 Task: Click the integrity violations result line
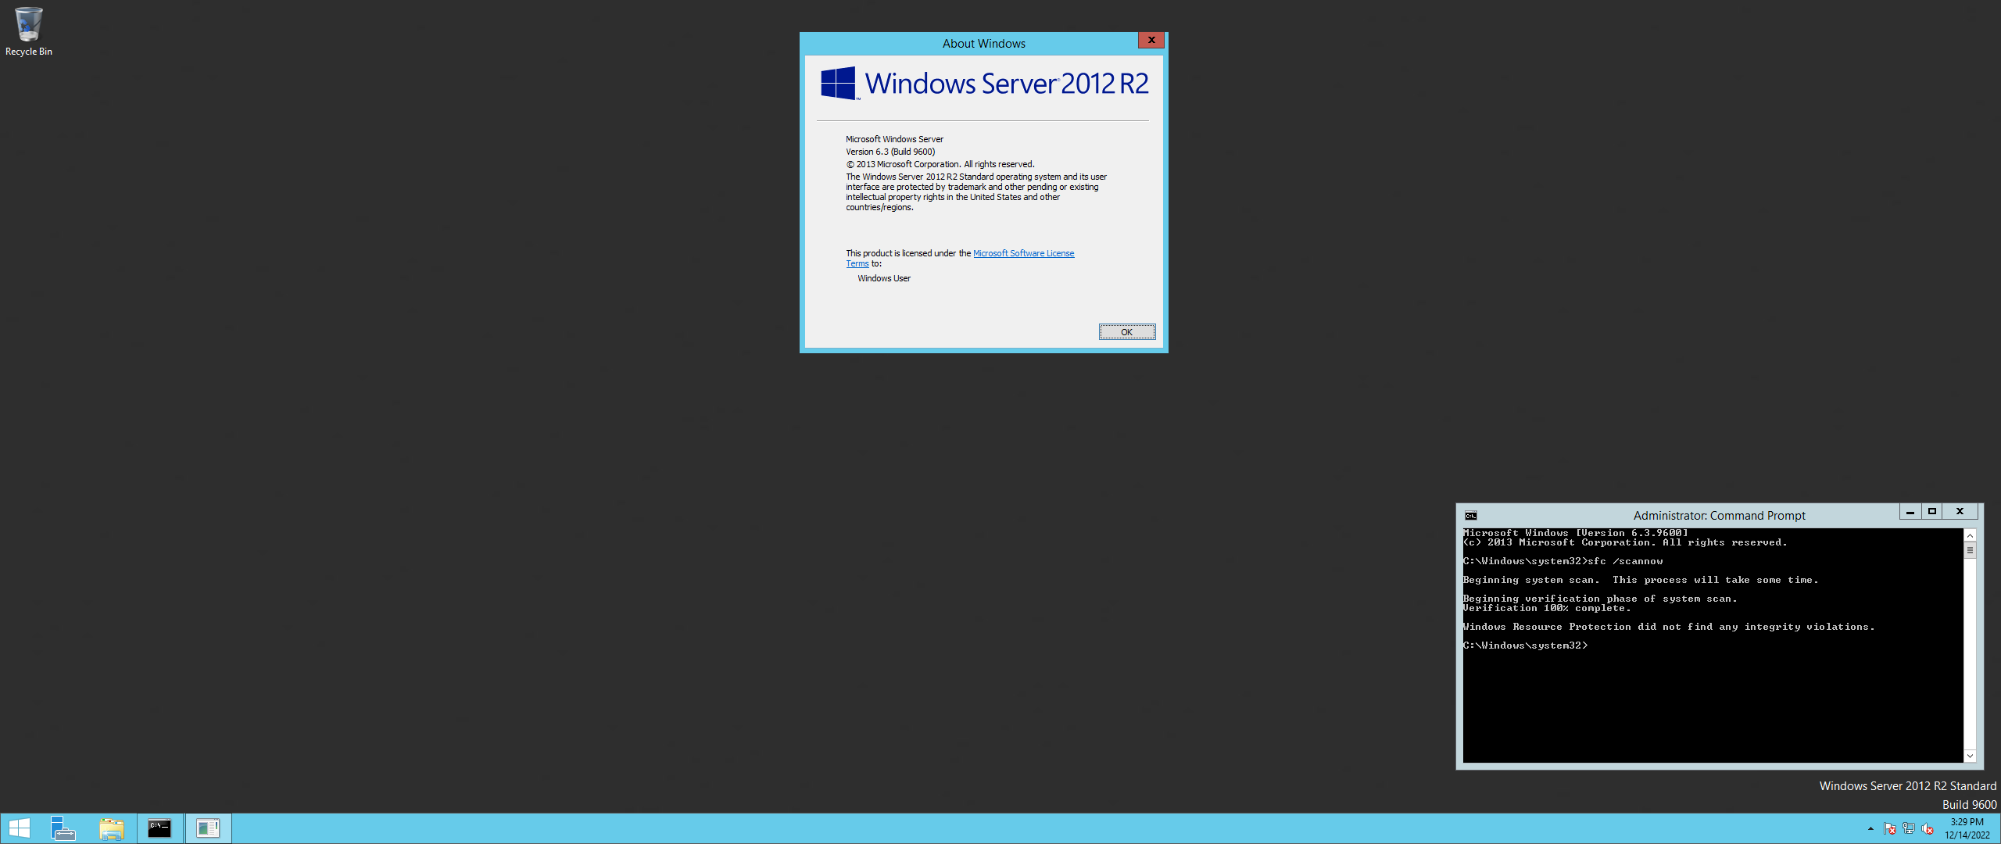(1669, 627)
